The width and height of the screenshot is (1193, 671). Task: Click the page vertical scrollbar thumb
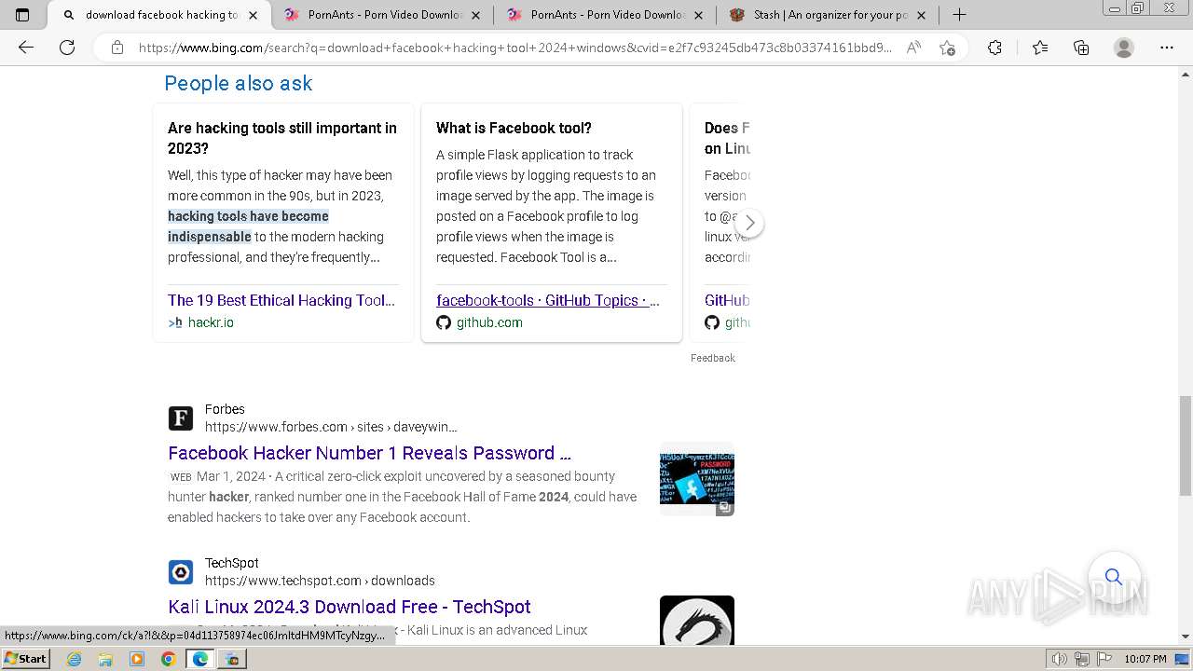1186,445
